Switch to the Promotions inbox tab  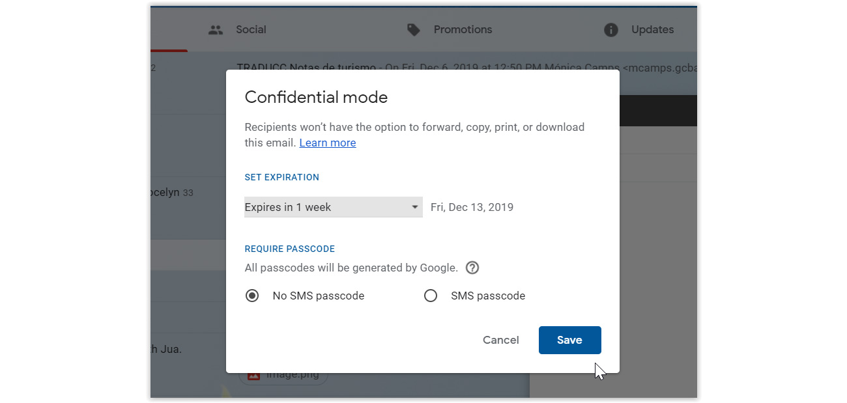point(450,30)
